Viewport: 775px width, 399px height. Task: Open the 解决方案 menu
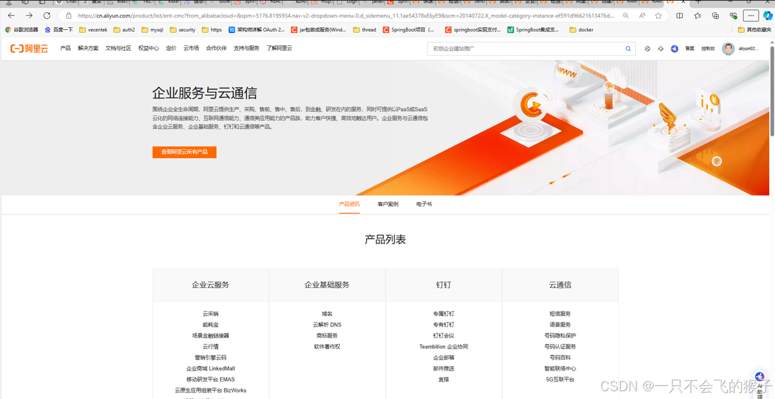click(88, 49)
